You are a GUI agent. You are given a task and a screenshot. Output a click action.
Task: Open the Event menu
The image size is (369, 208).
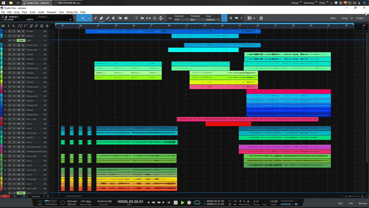click(32, 12)
